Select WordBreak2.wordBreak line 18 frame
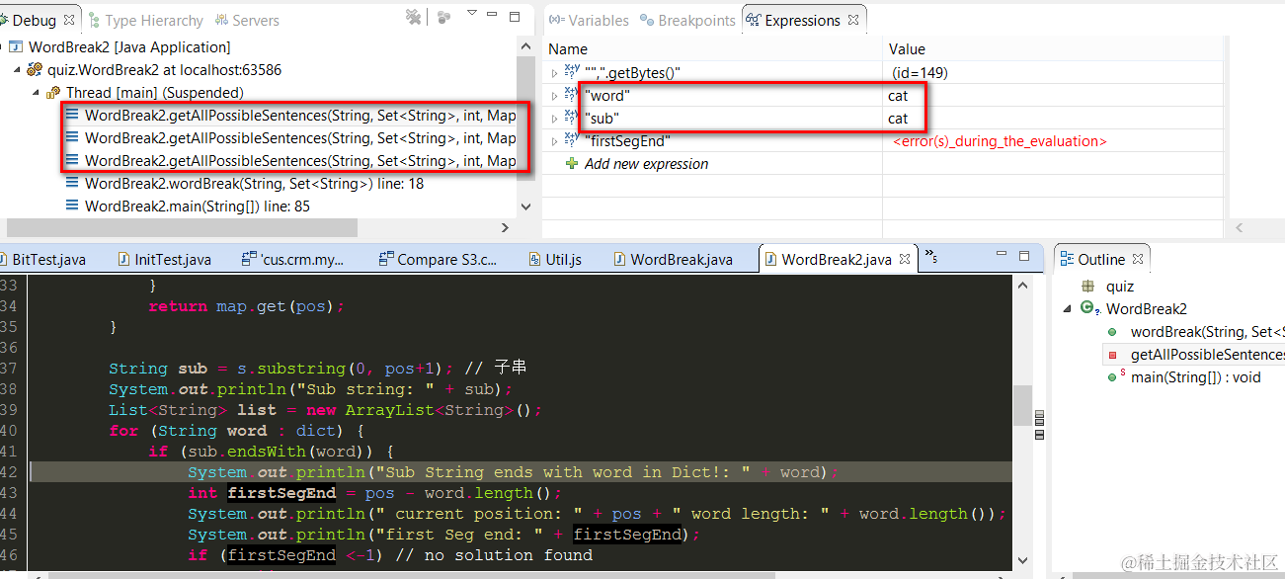 point(254,184)
